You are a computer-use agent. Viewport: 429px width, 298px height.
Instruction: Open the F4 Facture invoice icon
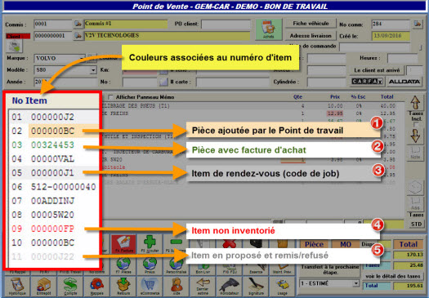click(123, 243)
